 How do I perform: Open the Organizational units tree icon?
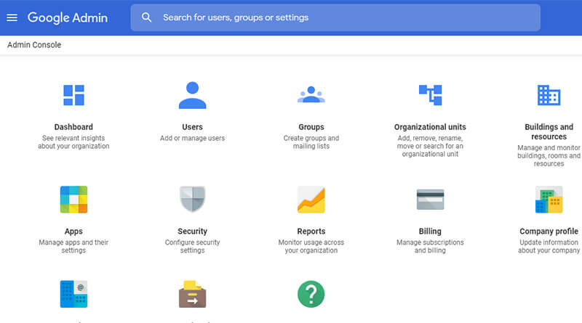[430, 95]
